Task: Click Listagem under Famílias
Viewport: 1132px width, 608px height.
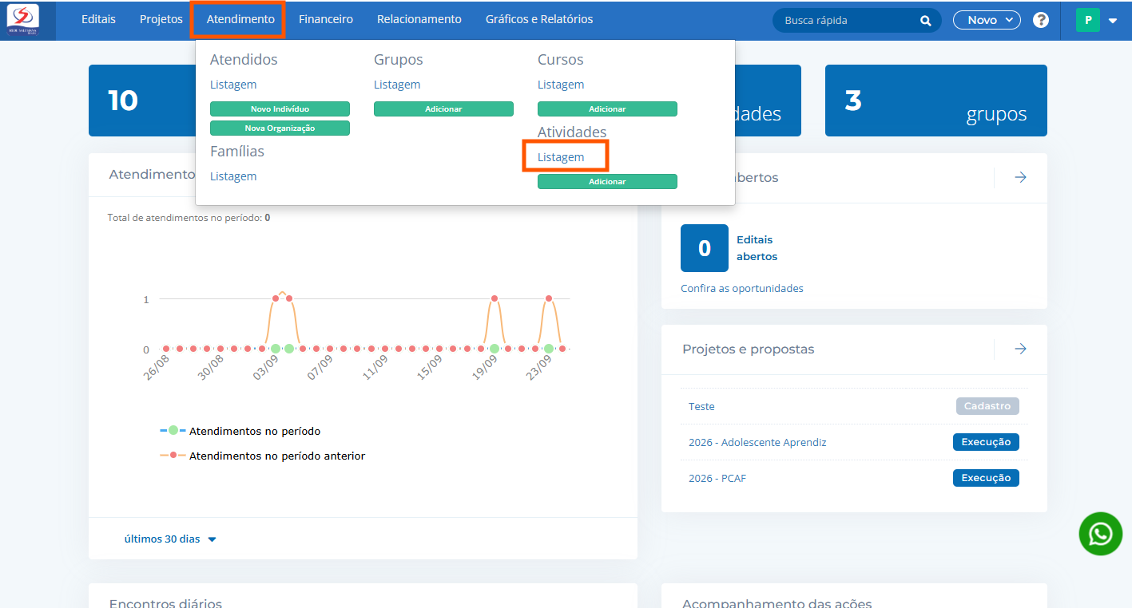Action: coord(233,176)
